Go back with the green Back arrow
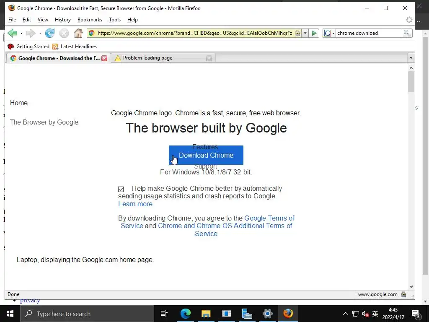Screen dimensions: 429x322 click(12, 33)
